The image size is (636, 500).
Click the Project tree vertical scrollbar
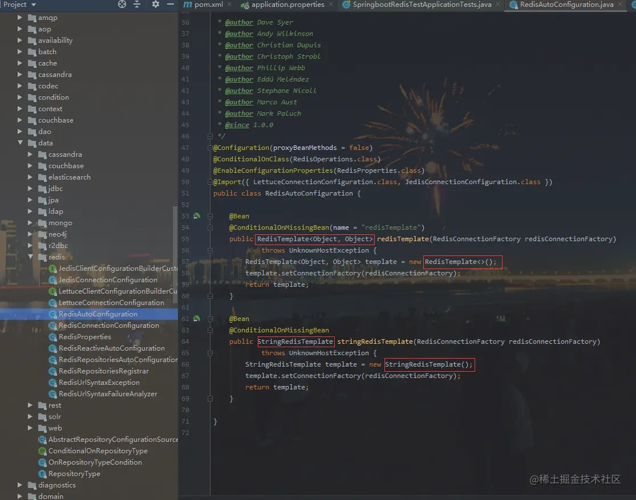point(175,255)
